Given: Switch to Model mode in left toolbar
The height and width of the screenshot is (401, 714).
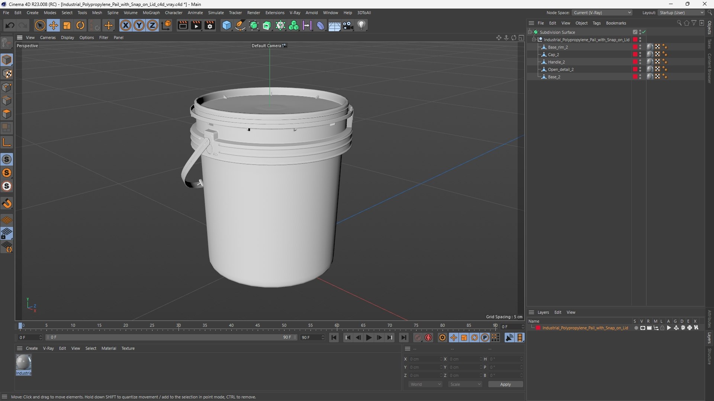Looking at the screenshot, I should (x=7, y=60).
